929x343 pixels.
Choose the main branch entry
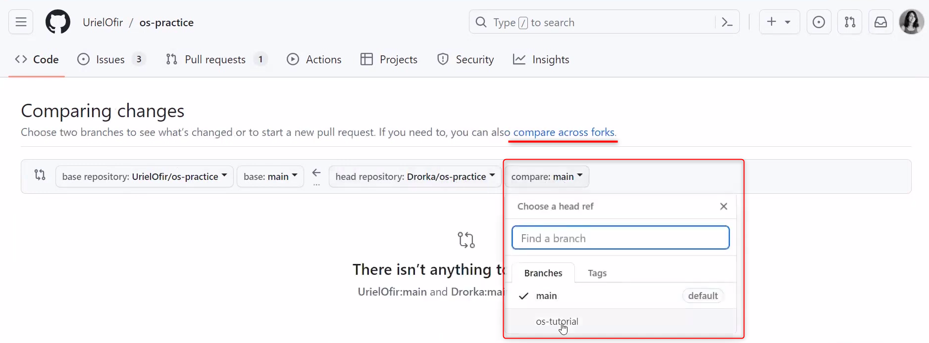tap(620, 296)
